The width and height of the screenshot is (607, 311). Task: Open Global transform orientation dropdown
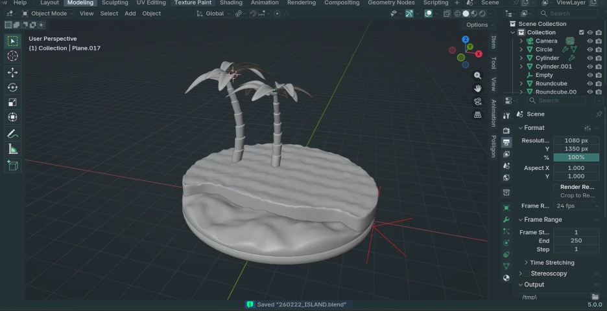(213, 14)
